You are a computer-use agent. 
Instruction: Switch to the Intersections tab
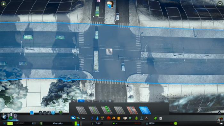(x=103, y=101)
